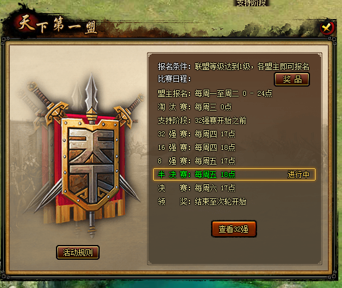Click the 领奖 reward claim line
This screenshot has height=288, width=342.
202,201
